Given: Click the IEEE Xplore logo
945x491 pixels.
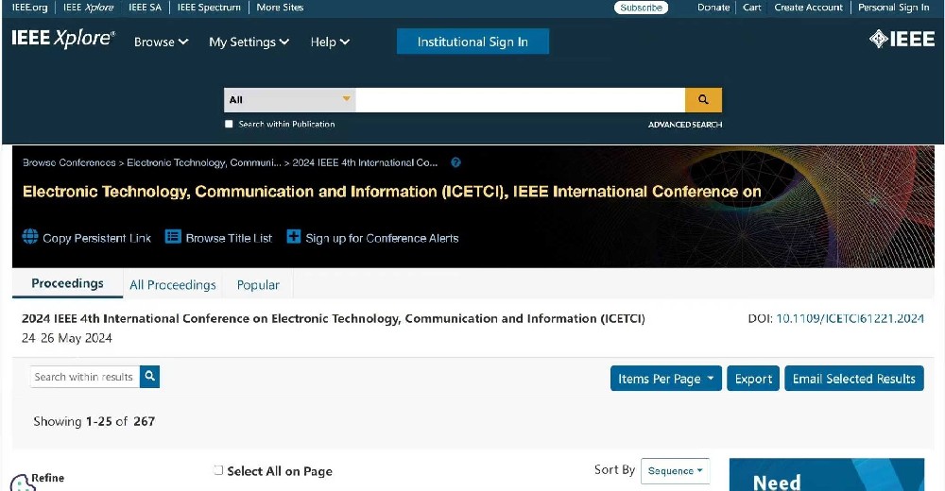Looking at the screenshot, I should pos(62,40).
